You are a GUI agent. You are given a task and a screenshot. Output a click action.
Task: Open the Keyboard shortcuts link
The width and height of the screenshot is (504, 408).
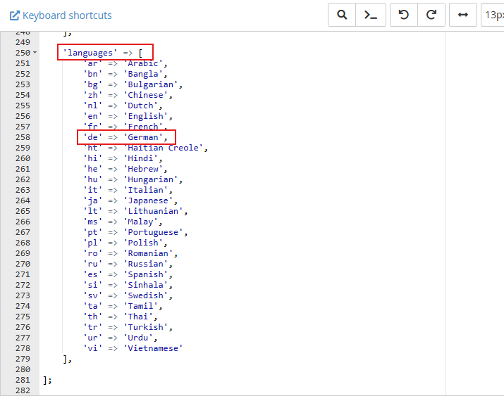tap(61, 15)
